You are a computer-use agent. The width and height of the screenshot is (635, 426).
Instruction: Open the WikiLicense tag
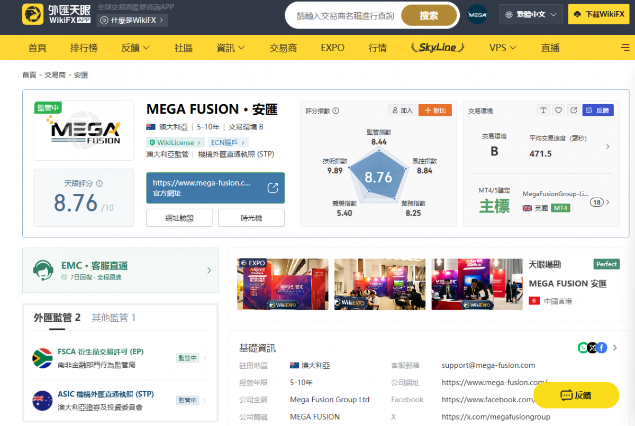tap(175, 142)
